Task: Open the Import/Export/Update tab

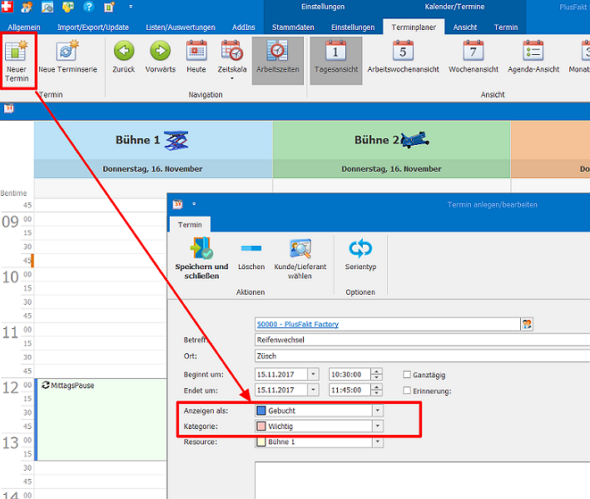Action: pos(93,27)
